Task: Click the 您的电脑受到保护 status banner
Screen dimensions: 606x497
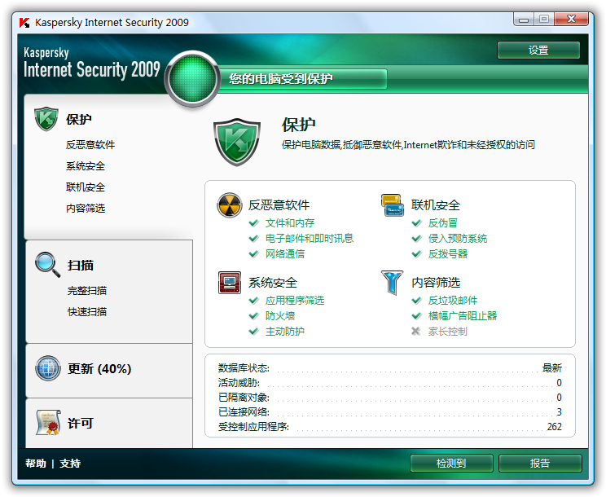Action: click(303, 79)
